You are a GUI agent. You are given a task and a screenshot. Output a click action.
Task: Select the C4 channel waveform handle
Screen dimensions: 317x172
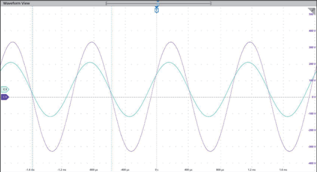5,97
